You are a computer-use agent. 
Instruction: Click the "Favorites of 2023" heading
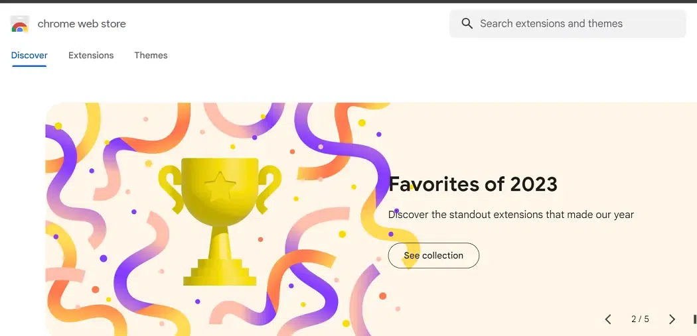pyautogui.click(x=473, y=184)
